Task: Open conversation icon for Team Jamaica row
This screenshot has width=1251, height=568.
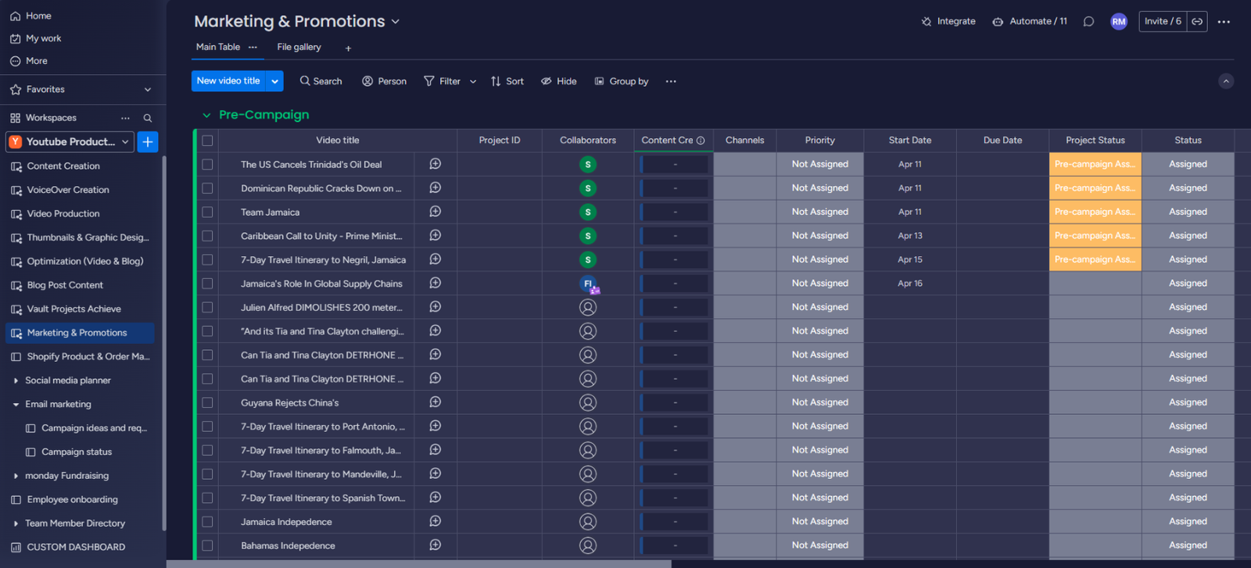Action: tap(436, 212)
